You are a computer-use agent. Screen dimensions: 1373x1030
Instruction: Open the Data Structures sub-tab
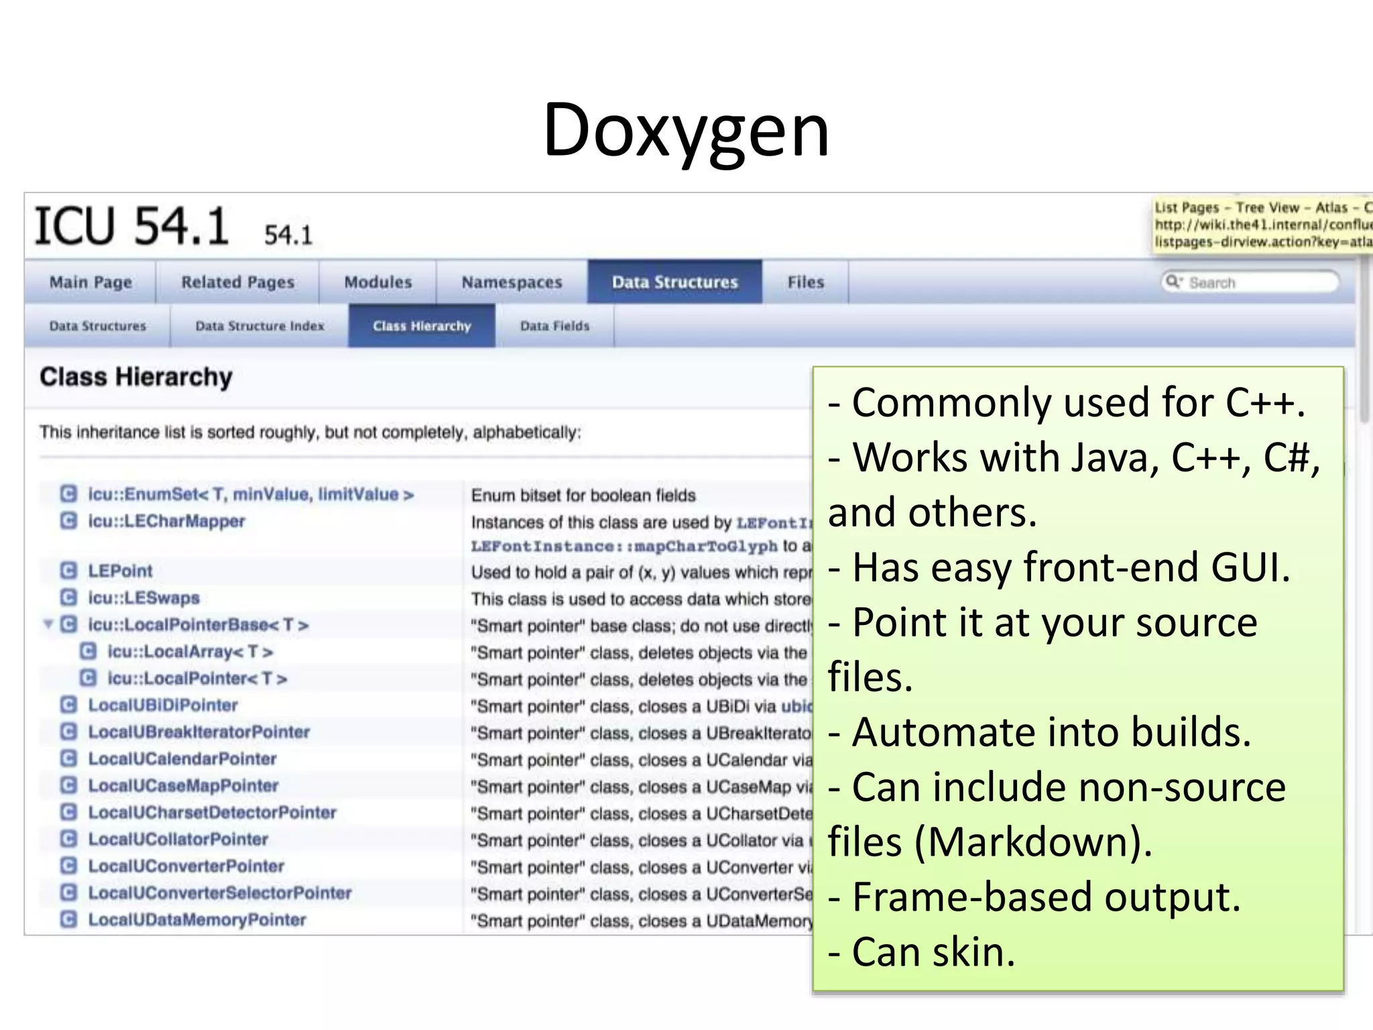point(98,326)
